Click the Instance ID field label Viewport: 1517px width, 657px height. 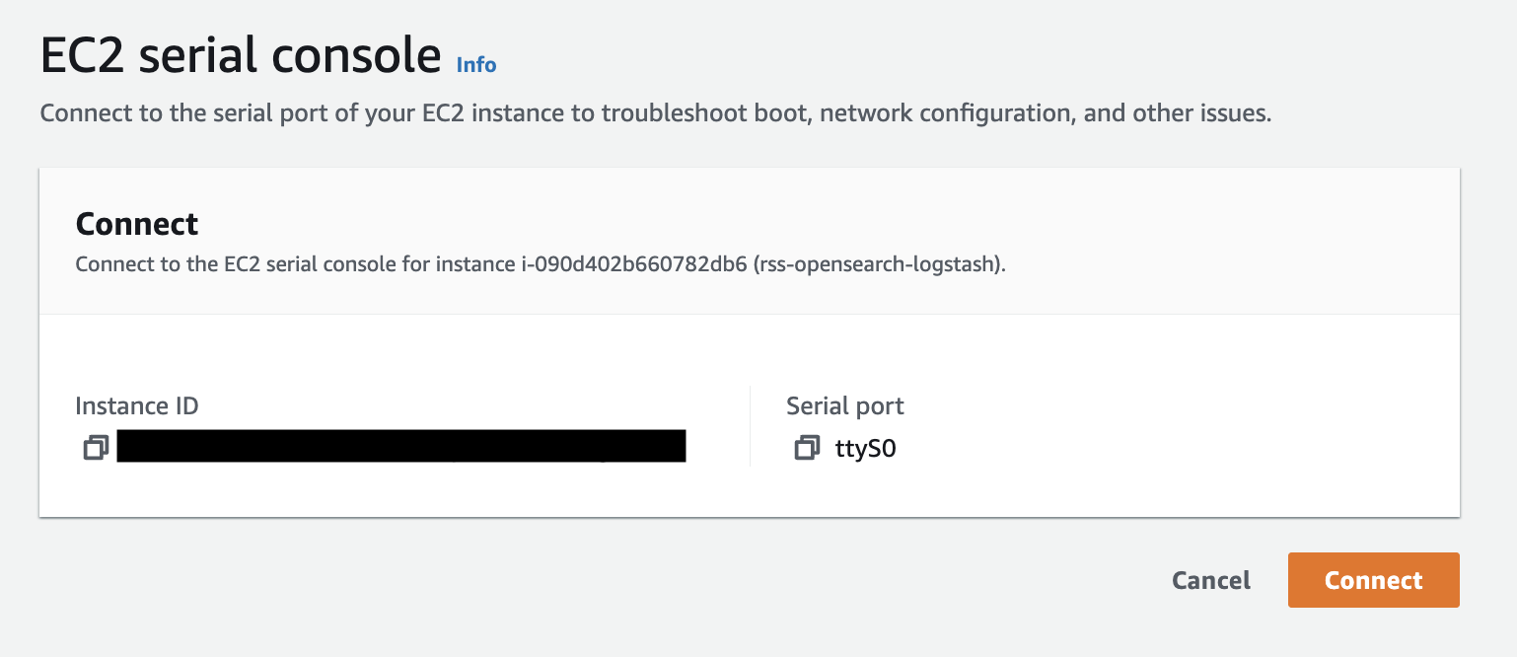point(137,405)
